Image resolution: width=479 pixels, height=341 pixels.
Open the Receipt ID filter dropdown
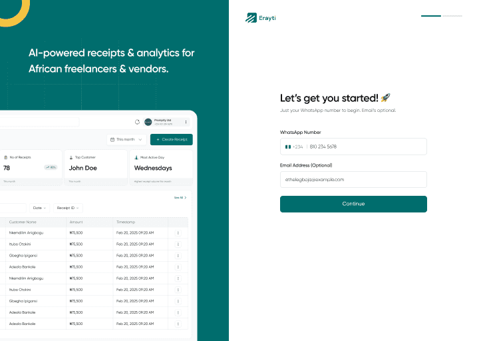point(67,208)
